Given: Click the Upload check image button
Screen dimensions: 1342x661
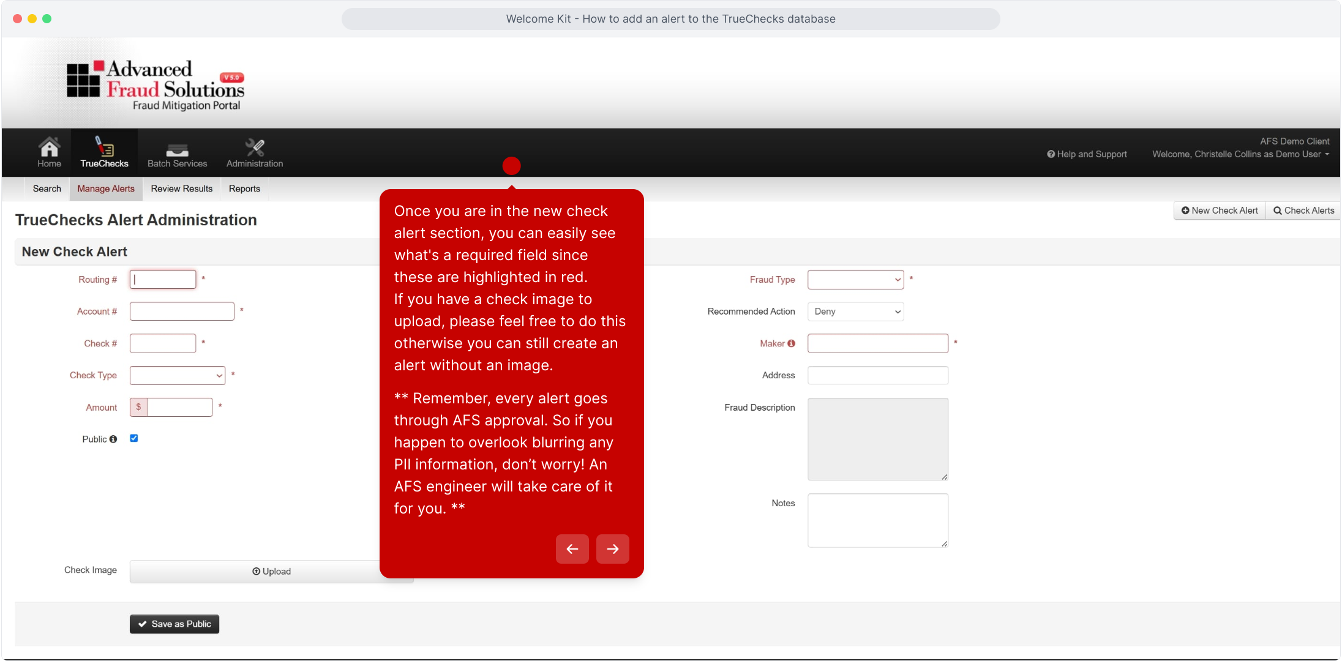Looking at the screenshot, I should (x=272, y=572).
